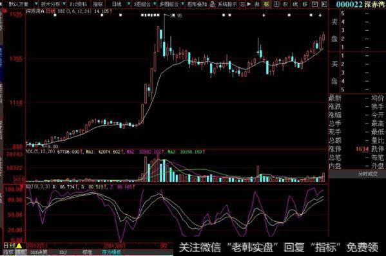Click the 总额 field label
The height and width of the screenshot is (256, 386).
pos(335,140)
